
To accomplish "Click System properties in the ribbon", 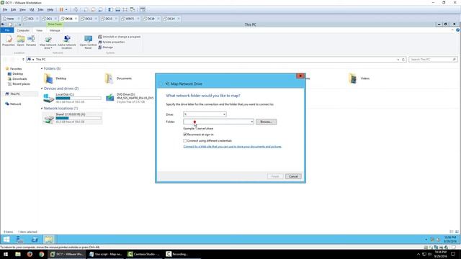I will pos(112,42).
